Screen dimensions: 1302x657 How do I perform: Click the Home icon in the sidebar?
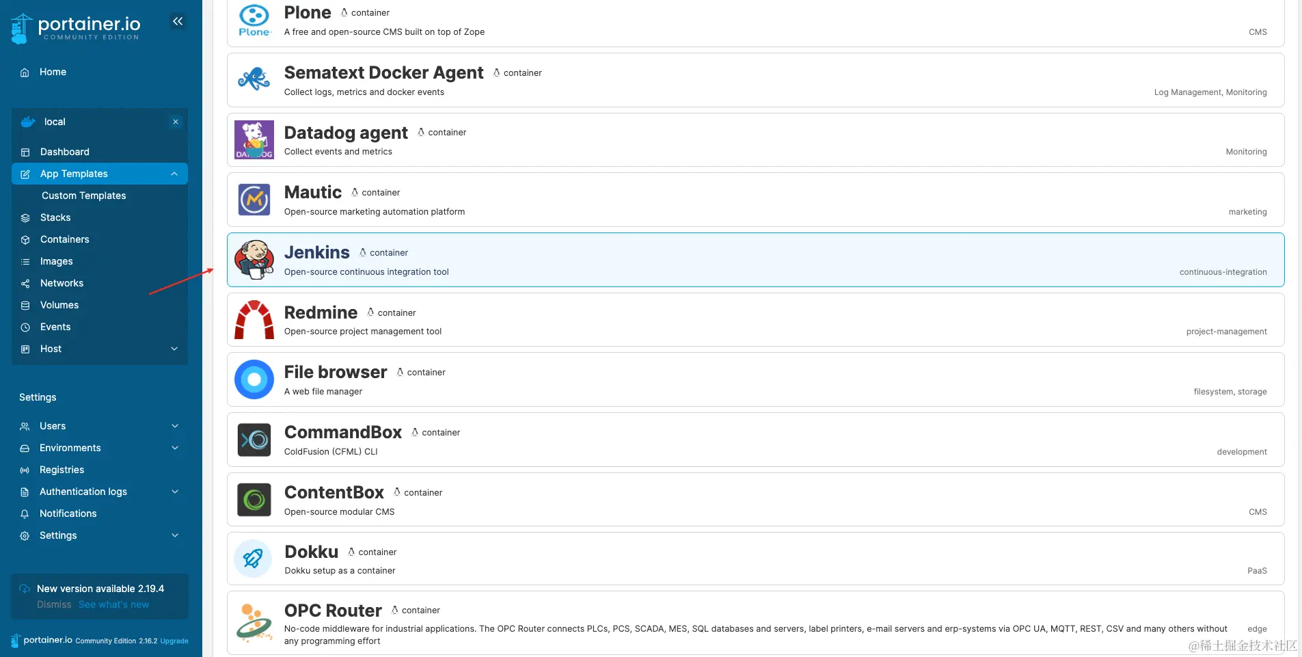coord(25,72)
